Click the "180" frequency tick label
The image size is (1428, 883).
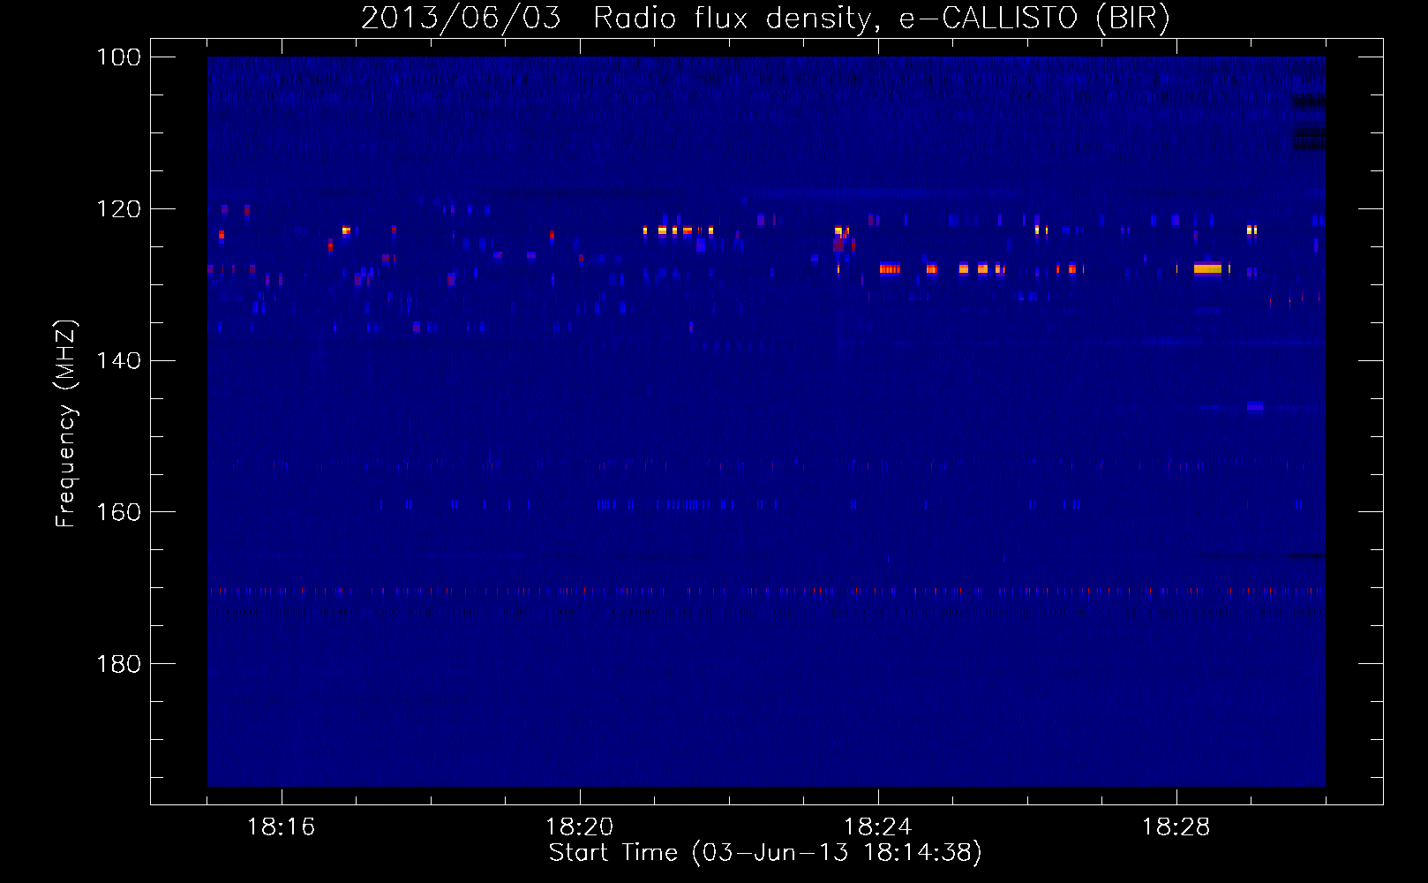click(117, 663)
